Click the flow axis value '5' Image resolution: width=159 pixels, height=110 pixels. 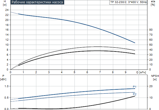[x=74, y=72]
